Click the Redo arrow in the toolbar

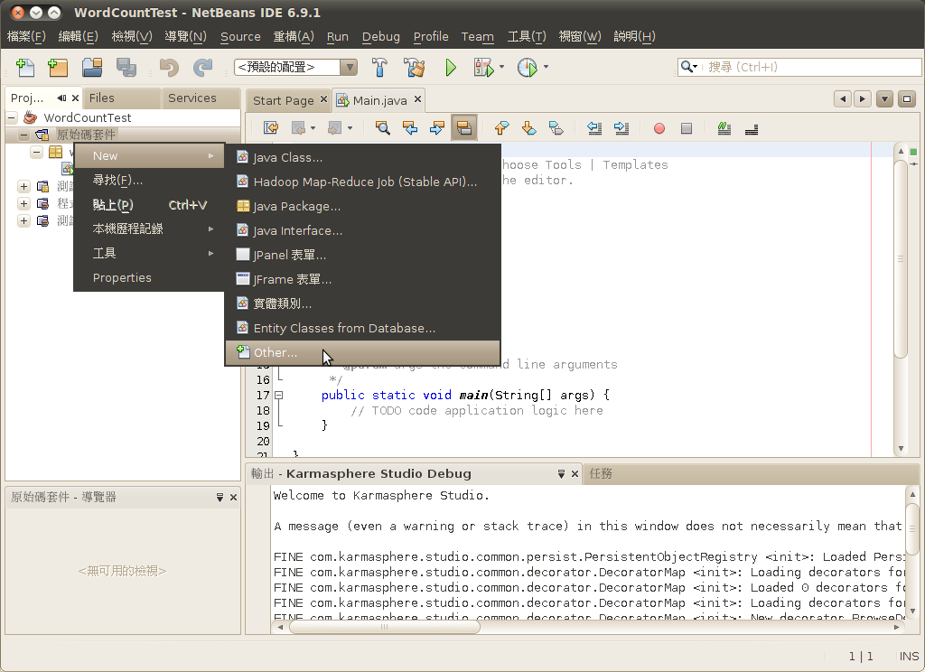(x=202, y=67)
